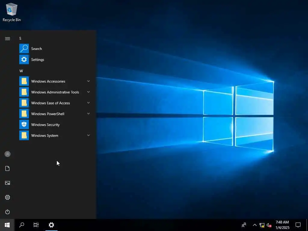The width and height of the screenshot is (308, 231).
Task: Select the Windows Accessories text label
Action: click(48, 81)
